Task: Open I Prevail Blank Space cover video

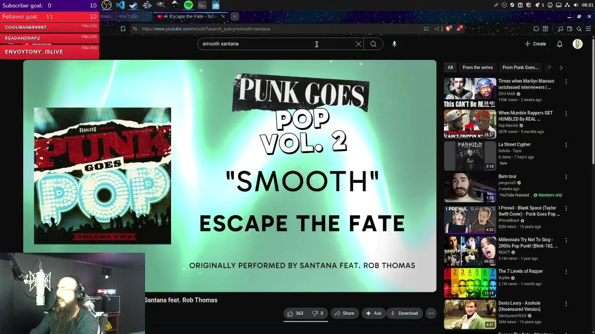Action: [x=470, y=220]
